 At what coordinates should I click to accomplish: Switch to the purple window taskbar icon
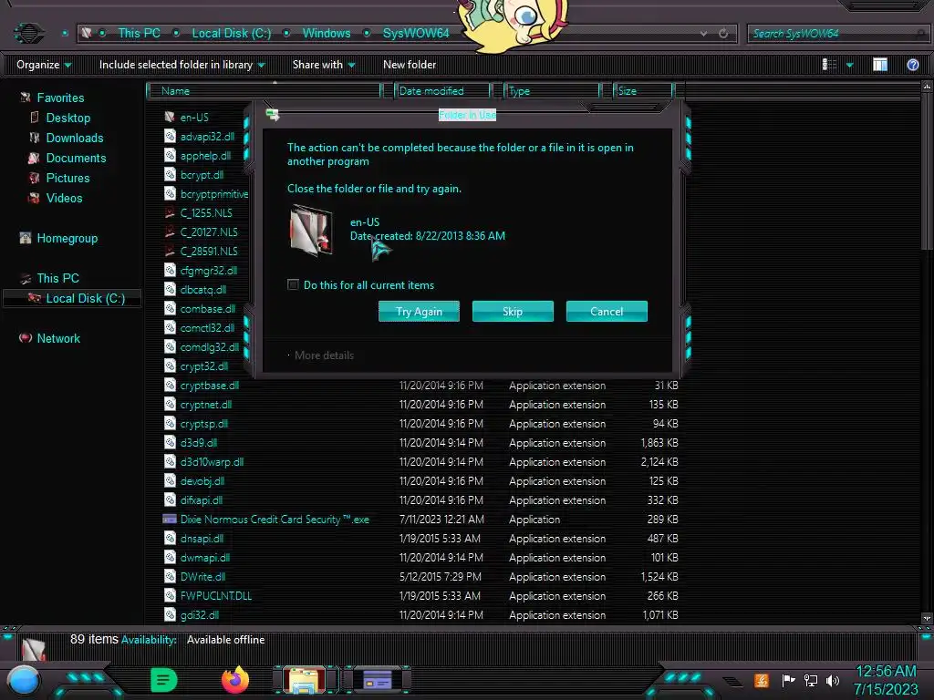click(377, 680)
